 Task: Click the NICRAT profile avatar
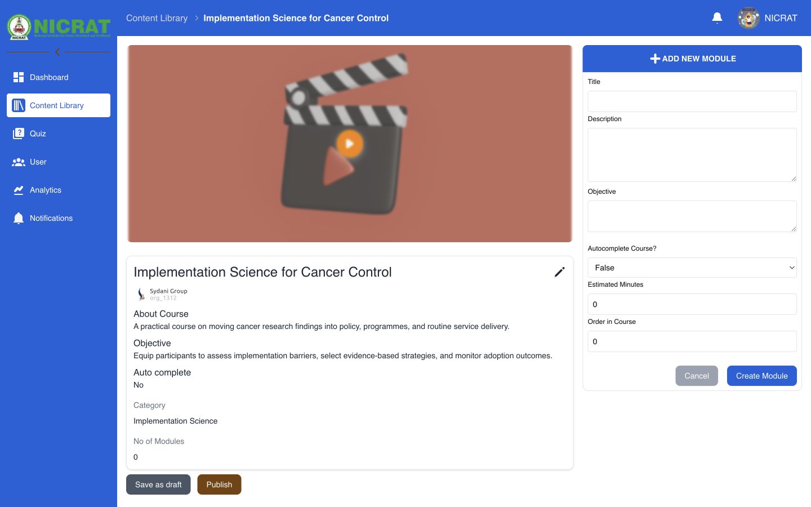tap(748, 18)
